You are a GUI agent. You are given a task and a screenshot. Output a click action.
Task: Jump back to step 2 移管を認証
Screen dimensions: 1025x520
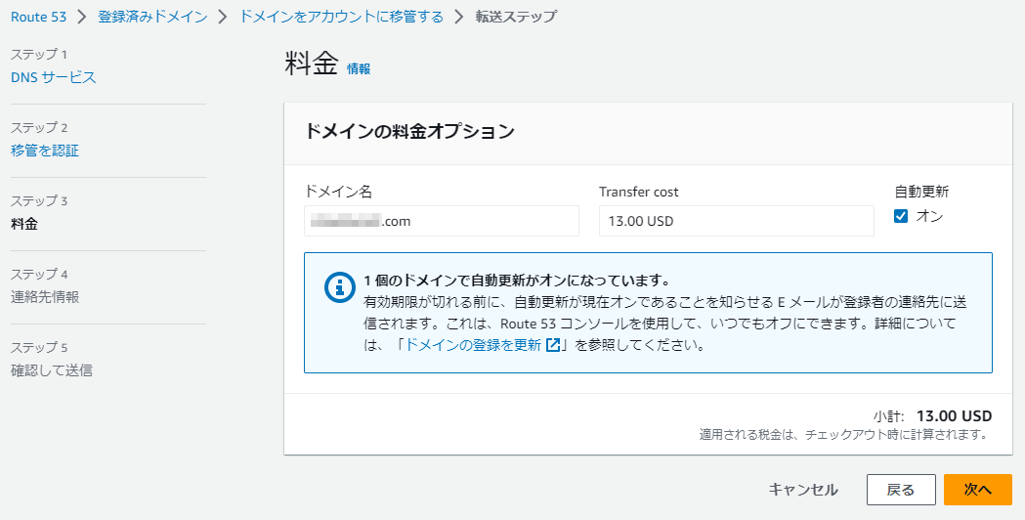(45, 151)
